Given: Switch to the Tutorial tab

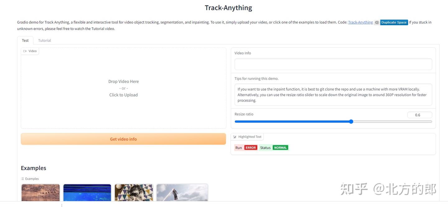Looking at the screenshot, I should point(44,40).
